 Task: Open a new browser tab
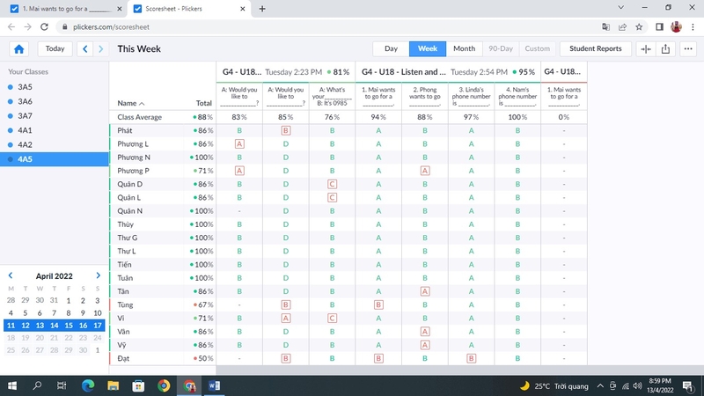click(x=262, y=9)
